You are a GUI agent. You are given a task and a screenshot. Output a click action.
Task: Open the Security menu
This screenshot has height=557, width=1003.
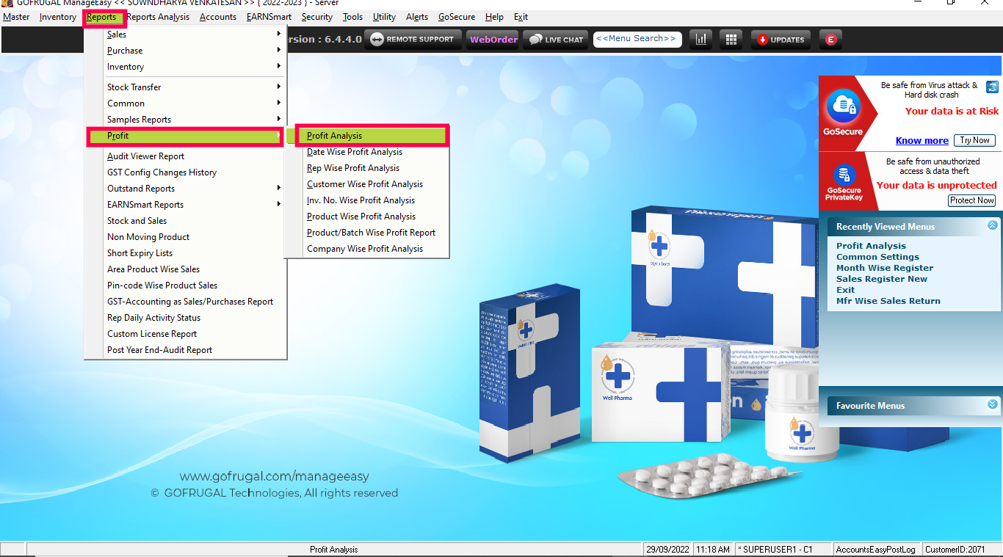point(317,17)
